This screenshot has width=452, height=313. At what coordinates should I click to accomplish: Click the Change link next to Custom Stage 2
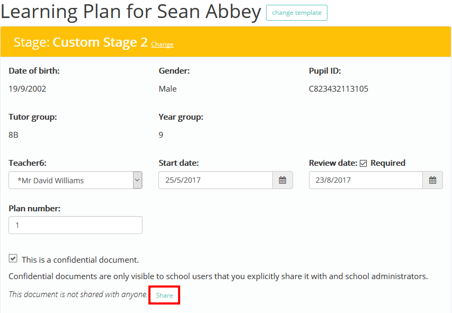tap(162, 44)
